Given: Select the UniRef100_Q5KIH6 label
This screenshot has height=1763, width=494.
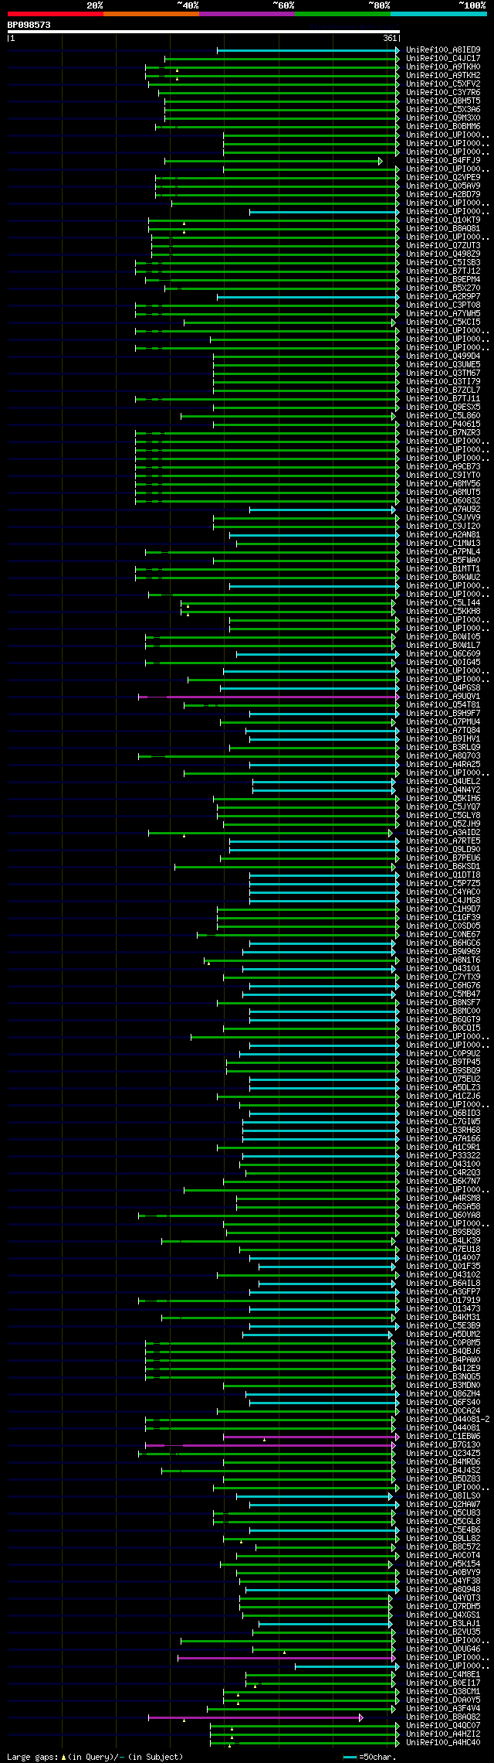Looking at the screenshot, I should point(443,799).
